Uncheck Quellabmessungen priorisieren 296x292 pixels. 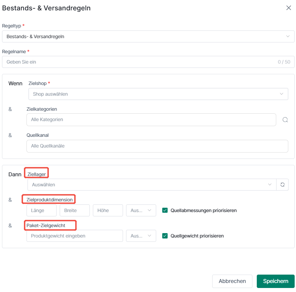coord(165,210)
